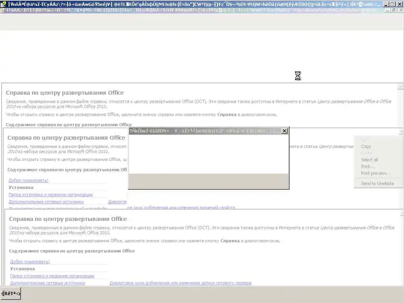Open 'Диалоговое окно добавления или изменения записи сетевого сервера' link

180,283
